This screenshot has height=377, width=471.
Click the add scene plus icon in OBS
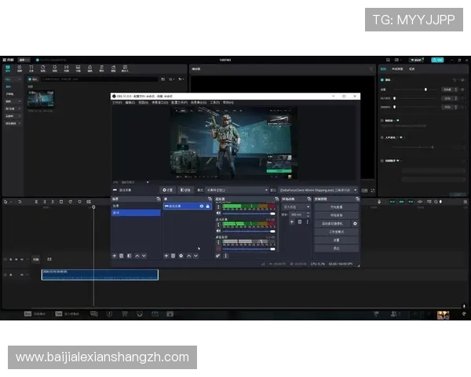pyautogui.click(x=115, y=255)
